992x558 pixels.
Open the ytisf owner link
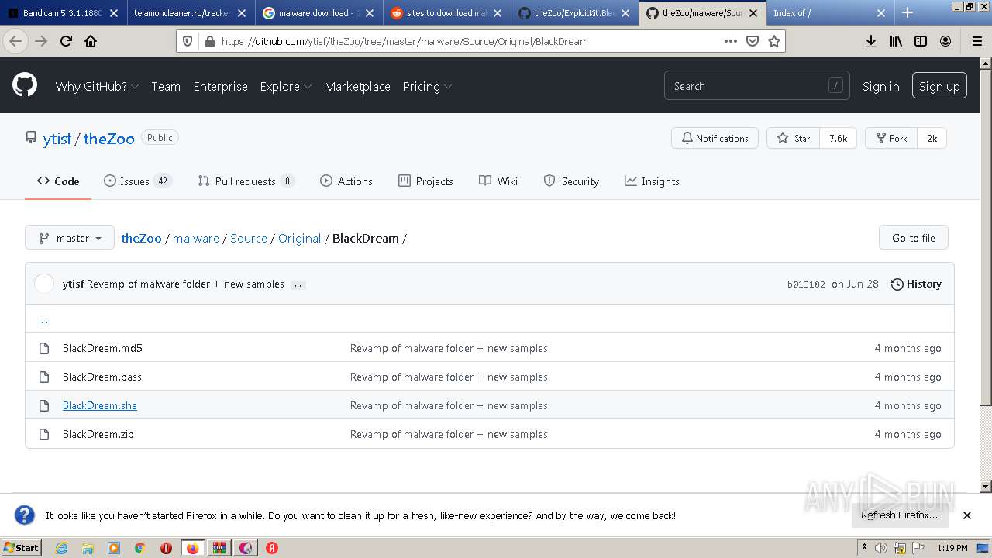point(57,139)
